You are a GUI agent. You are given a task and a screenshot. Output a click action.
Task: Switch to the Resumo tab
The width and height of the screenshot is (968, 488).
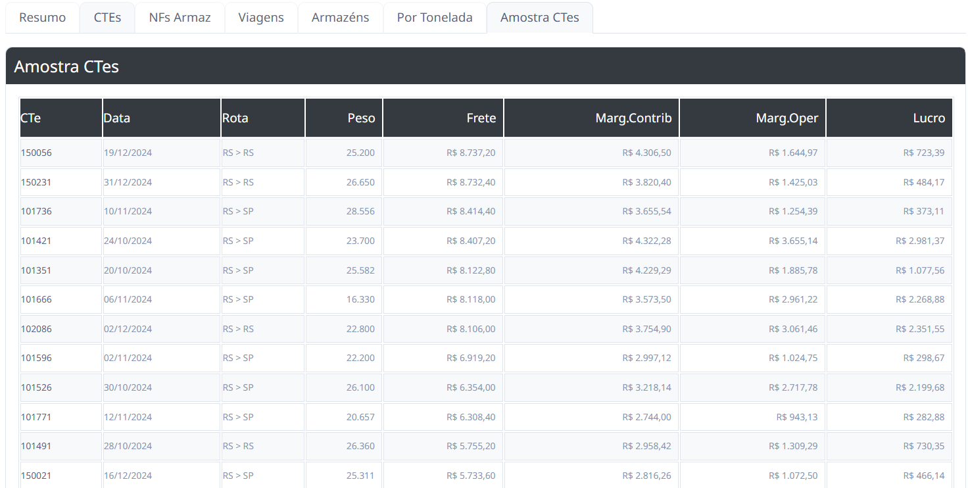click(x=42, y=18)
